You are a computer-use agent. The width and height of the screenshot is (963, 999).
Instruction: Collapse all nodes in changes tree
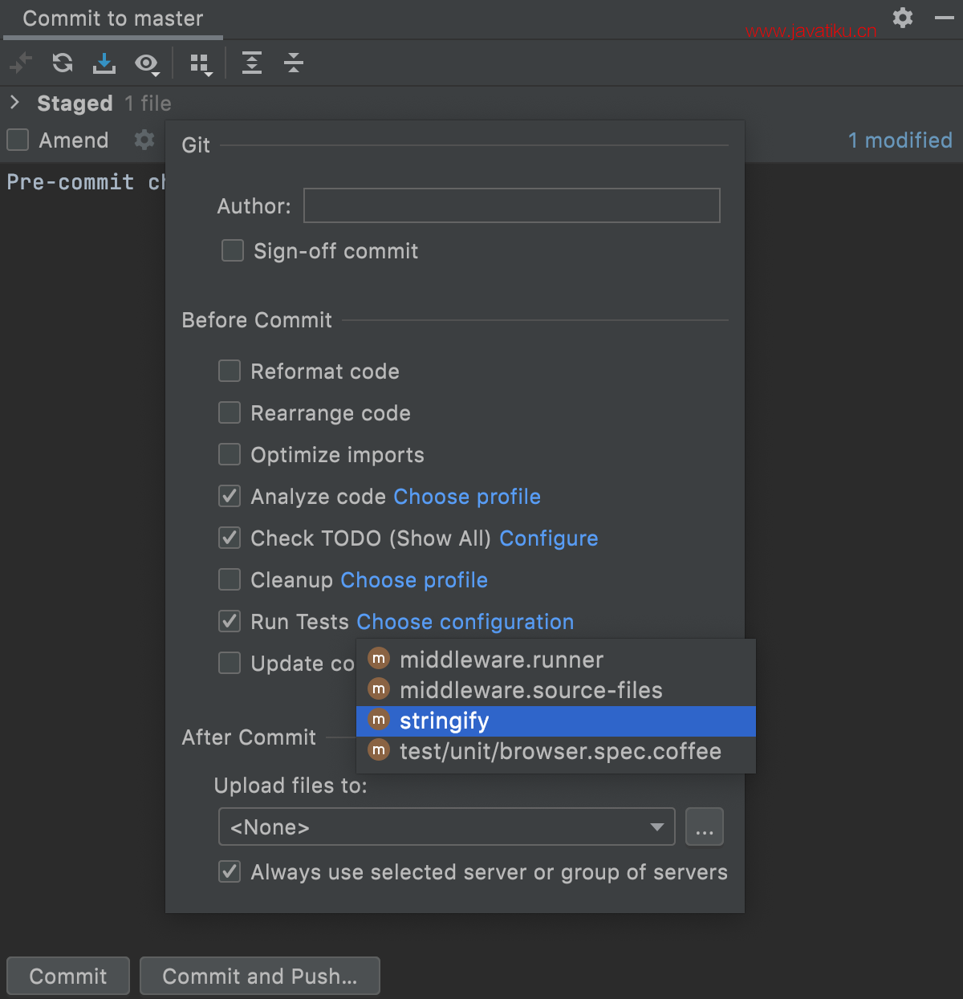[294, 63]
